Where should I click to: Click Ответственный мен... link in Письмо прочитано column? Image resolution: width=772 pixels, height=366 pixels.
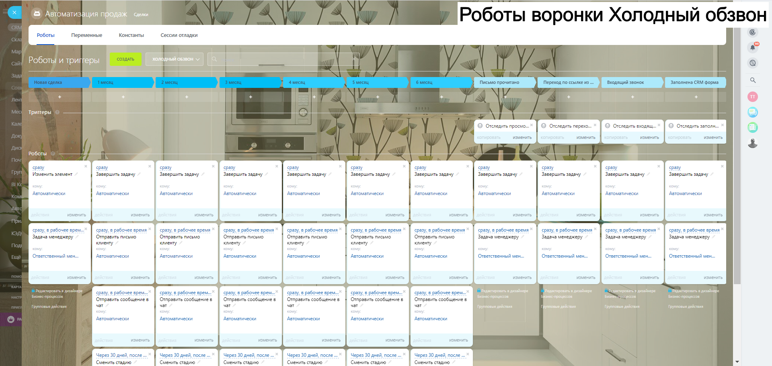(501, 256)
